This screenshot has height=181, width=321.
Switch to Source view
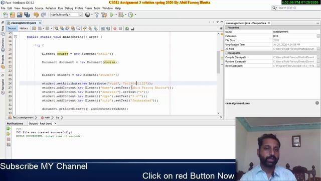12,28
